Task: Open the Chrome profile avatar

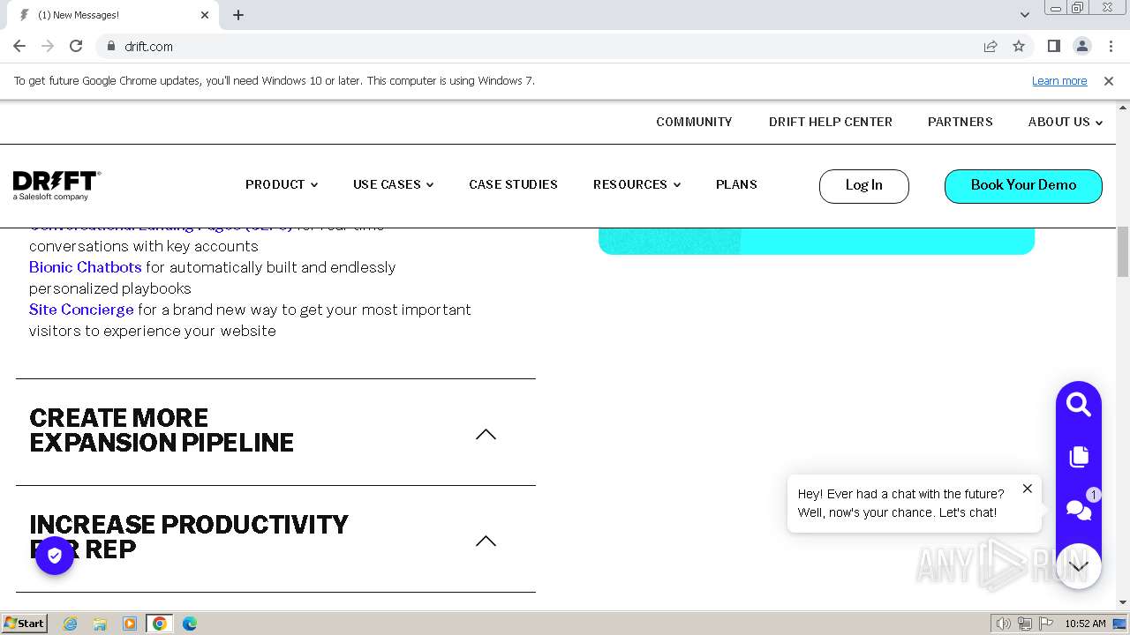Action: 1081,46
